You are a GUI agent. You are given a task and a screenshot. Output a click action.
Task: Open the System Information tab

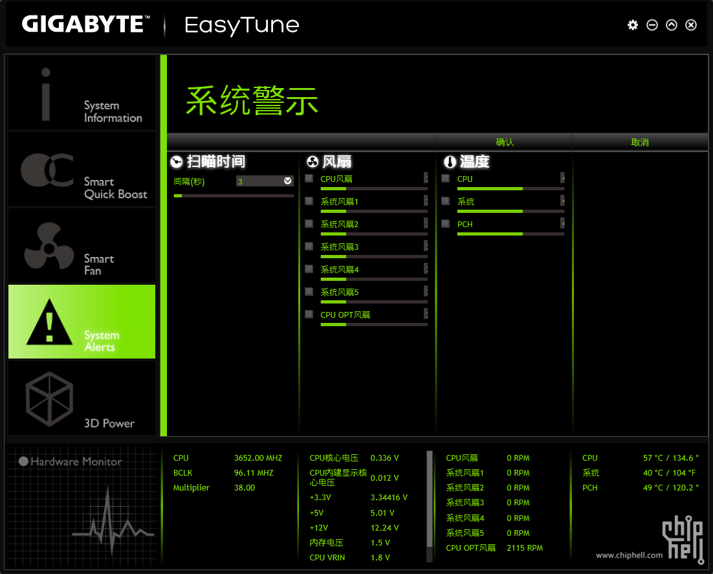82,93
